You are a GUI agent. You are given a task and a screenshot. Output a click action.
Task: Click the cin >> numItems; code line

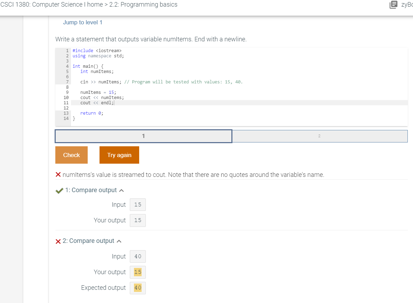pos(101,82)
